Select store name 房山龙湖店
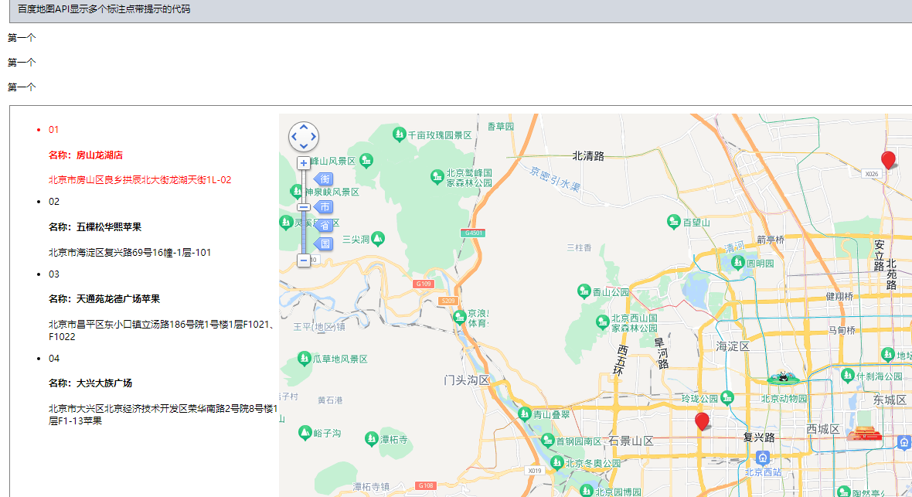Viewport: 912px width, 497px height. point(100,155)
